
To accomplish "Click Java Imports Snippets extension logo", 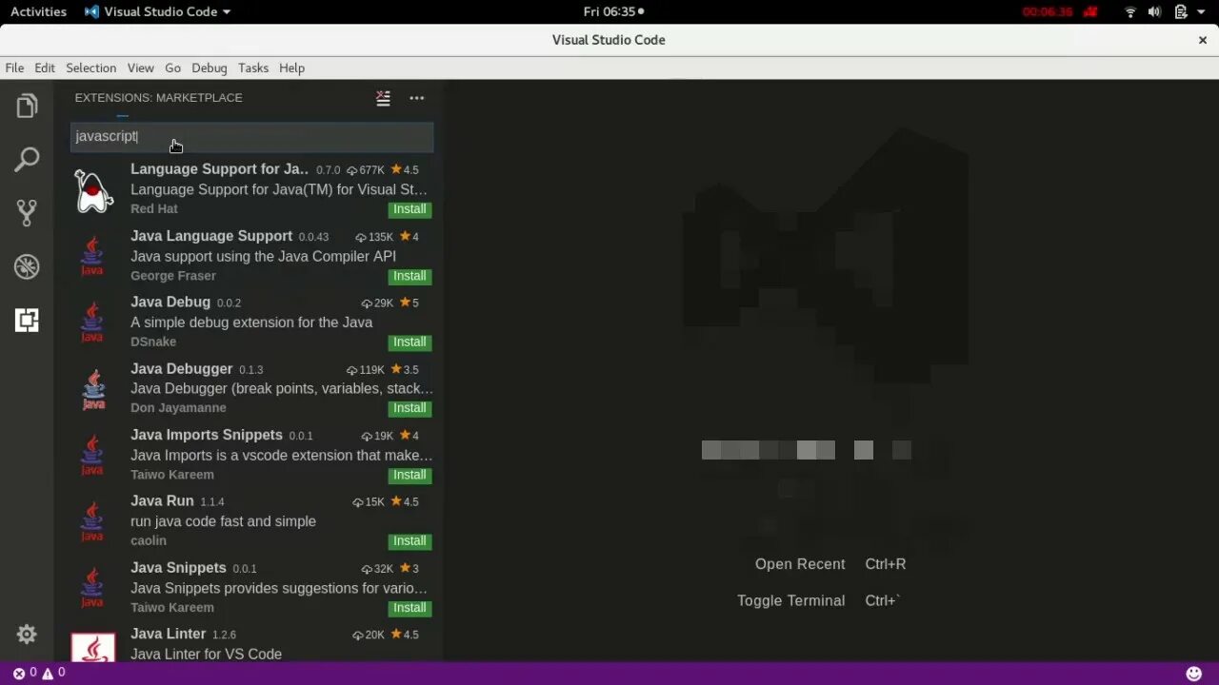I will (92, 455).
